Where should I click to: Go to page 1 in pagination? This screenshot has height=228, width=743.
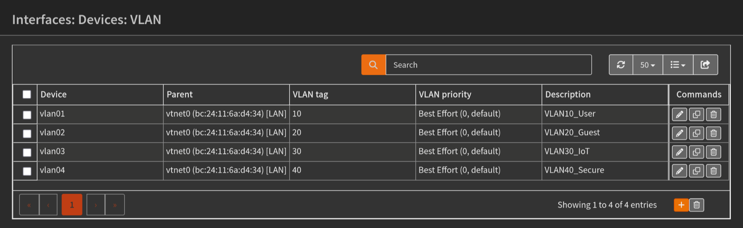72,205
